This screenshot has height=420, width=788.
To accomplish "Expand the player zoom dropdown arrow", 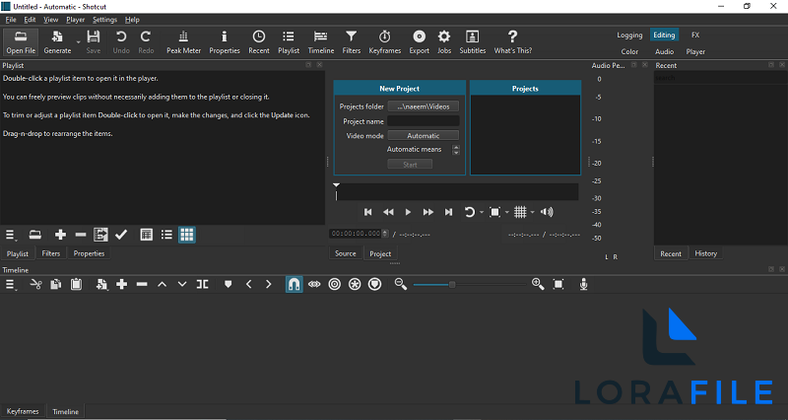I will pyautogui.click(x=507, y=212).
